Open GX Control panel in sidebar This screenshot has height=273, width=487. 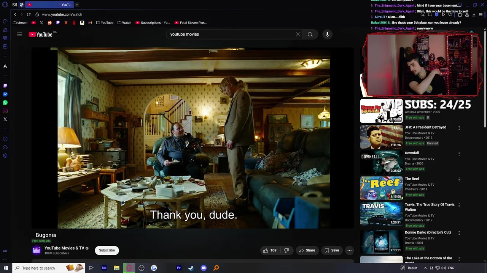point(5,21)
